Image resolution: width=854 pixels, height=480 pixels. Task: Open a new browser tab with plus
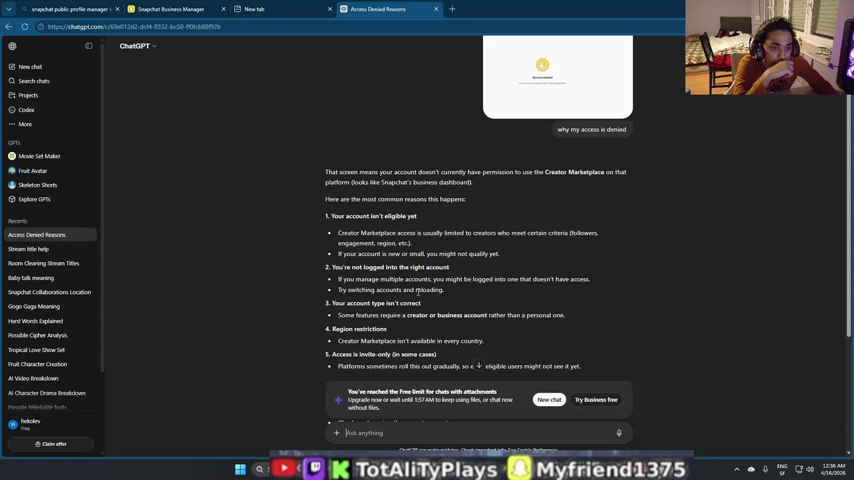[x=452, y=9]
